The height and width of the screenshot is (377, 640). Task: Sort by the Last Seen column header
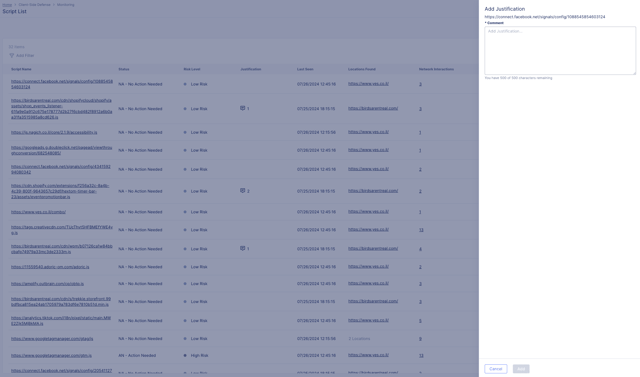[x=305, y=69]
